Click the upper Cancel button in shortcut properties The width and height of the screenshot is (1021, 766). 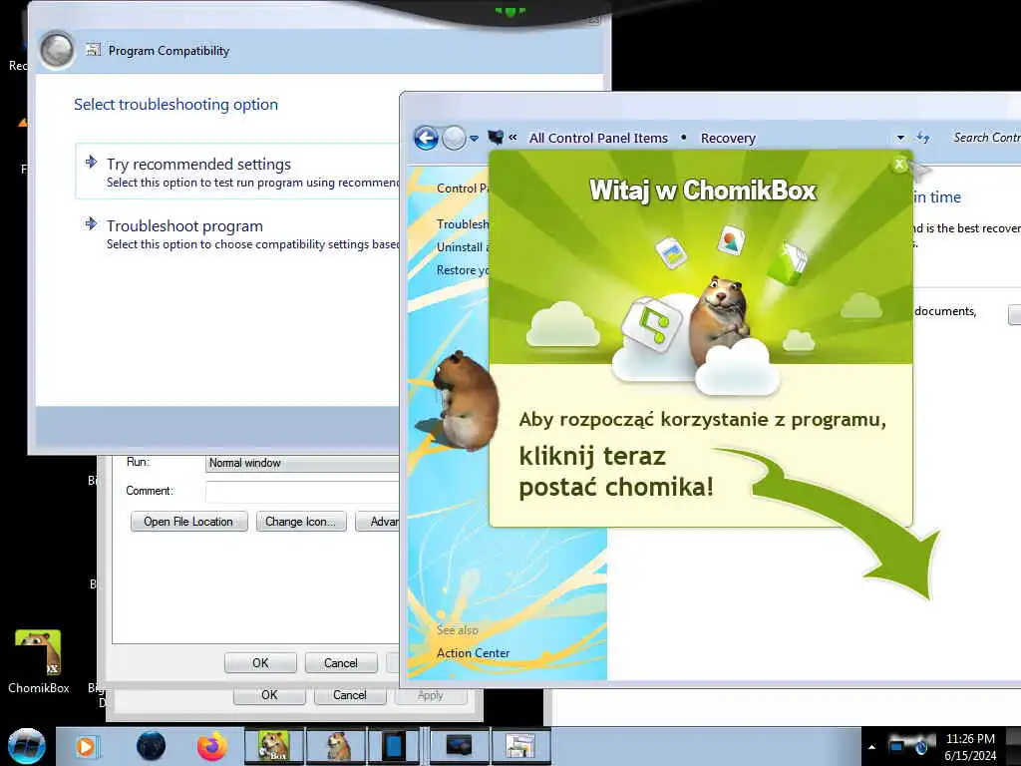click(x=341, y=663)
